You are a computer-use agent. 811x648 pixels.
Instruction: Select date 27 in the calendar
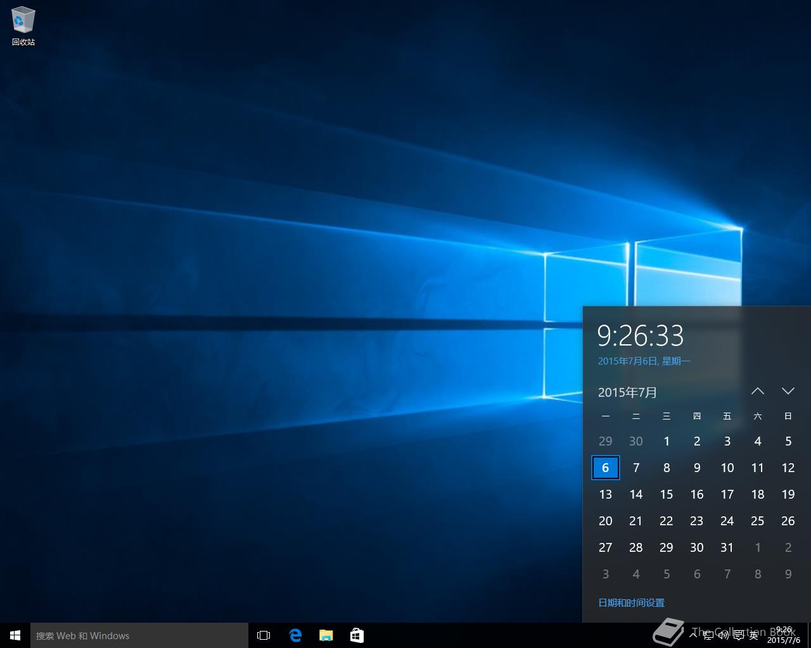coord(606,547)
